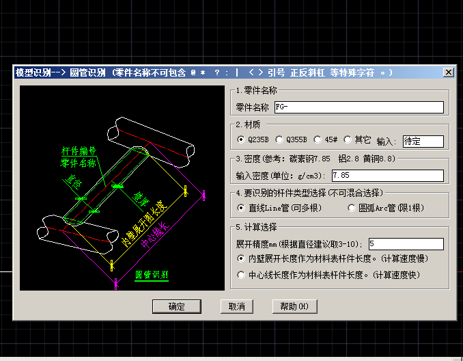The height and width of the screenshot is (361, 463).
Task: Select 直线Line管 member type option
Action: pyautogui.click(x=241, y=208)
